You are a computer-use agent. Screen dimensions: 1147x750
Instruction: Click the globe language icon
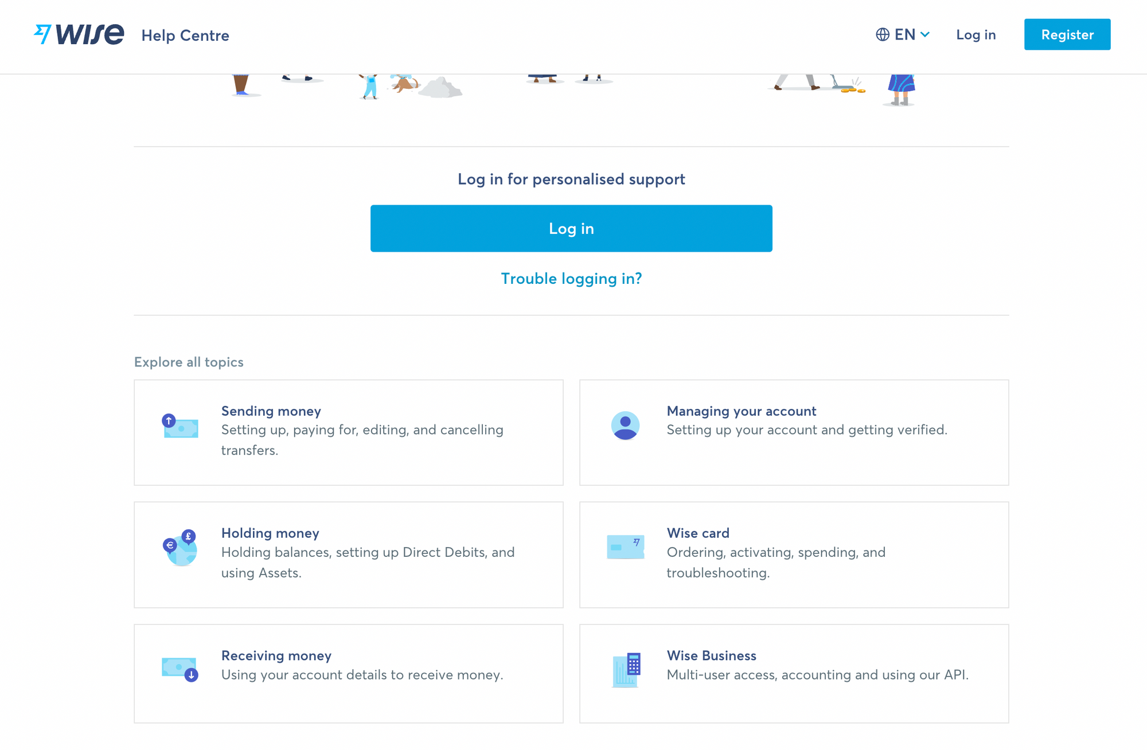(883, 34)
